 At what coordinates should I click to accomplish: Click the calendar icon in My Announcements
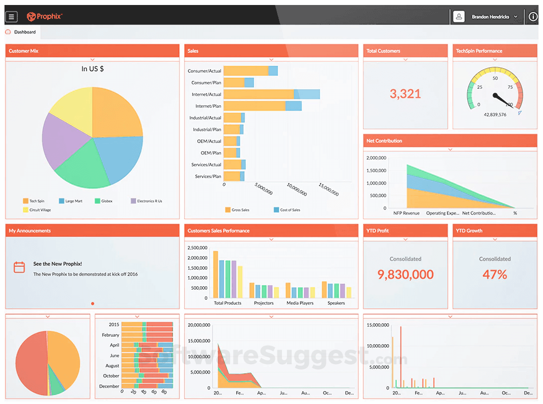(x=19, y=267)
